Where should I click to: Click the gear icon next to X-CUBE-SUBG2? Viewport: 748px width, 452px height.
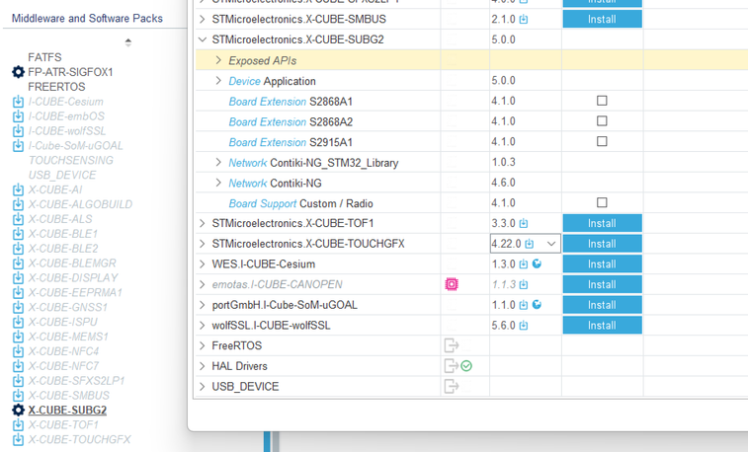(x=18, y=411)
